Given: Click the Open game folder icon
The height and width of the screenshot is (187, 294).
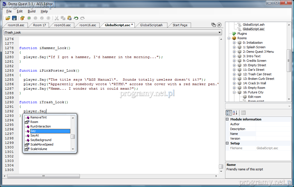Looking at the screenshot, I should [8, 18].
